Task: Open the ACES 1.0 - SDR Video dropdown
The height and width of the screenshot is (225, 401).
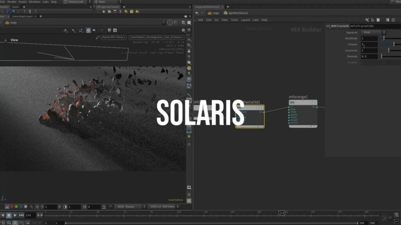Action: pos(163,207)
